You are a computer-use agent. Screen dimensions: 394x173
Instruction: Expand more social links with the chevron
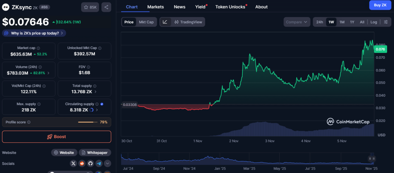[107, 163]
